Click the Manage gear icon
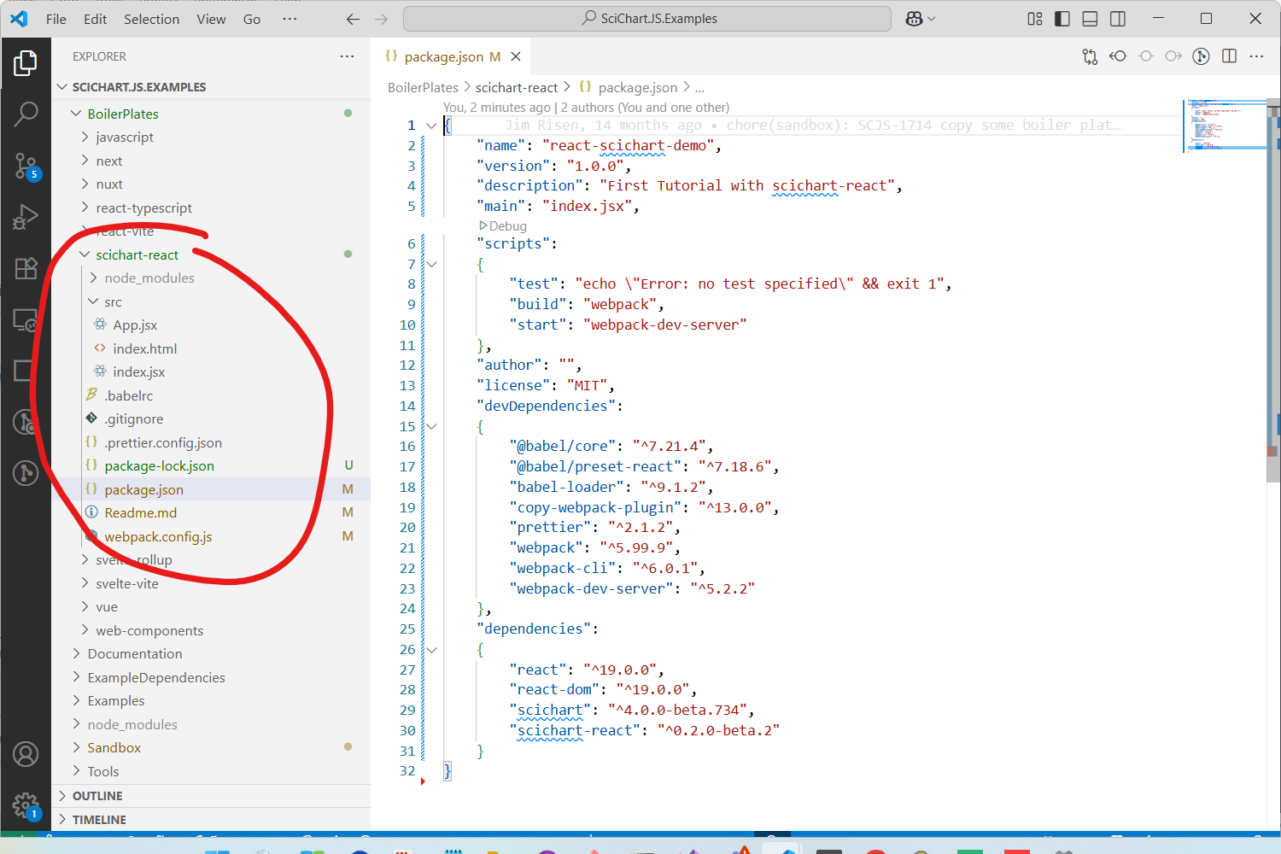 point(26,804)
